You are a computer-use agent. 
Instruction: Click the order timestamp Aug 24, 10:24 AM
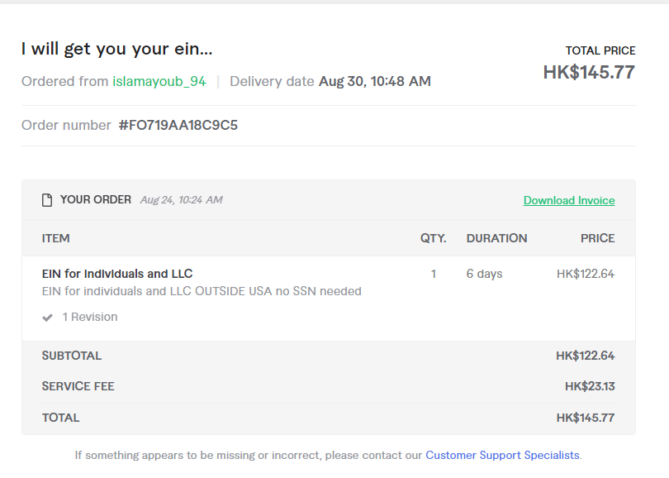pos(181,200)
